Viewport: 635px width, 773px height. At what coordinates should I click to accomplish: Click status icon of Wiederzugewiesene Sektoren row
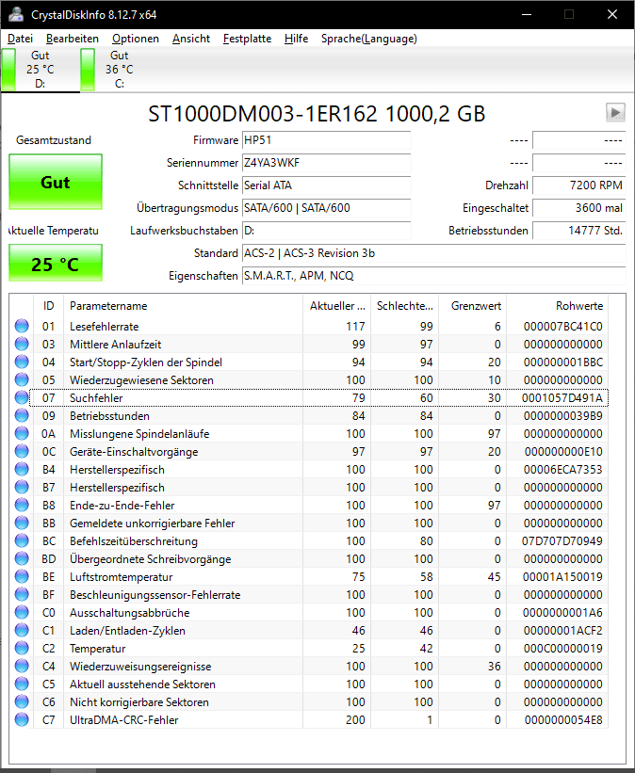click(22, 379)
